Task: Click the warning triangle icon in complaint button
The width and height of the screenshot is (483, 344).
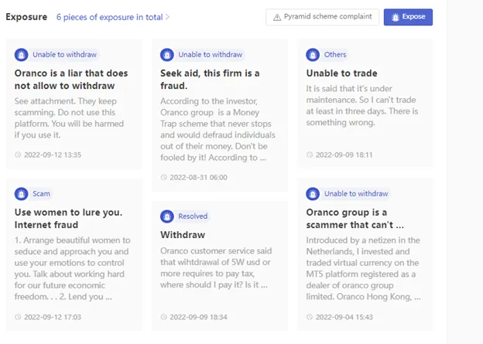Action: (277, 17)
